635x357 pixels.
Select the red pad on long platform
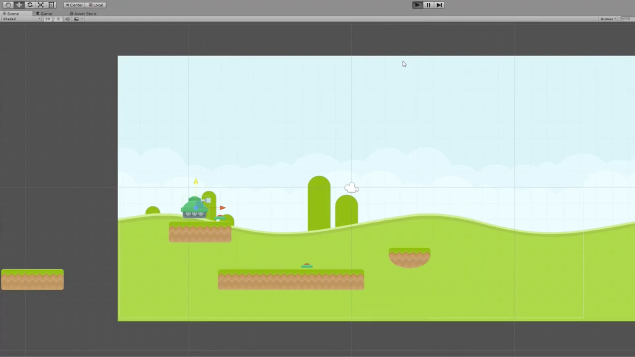click(307, 266)
